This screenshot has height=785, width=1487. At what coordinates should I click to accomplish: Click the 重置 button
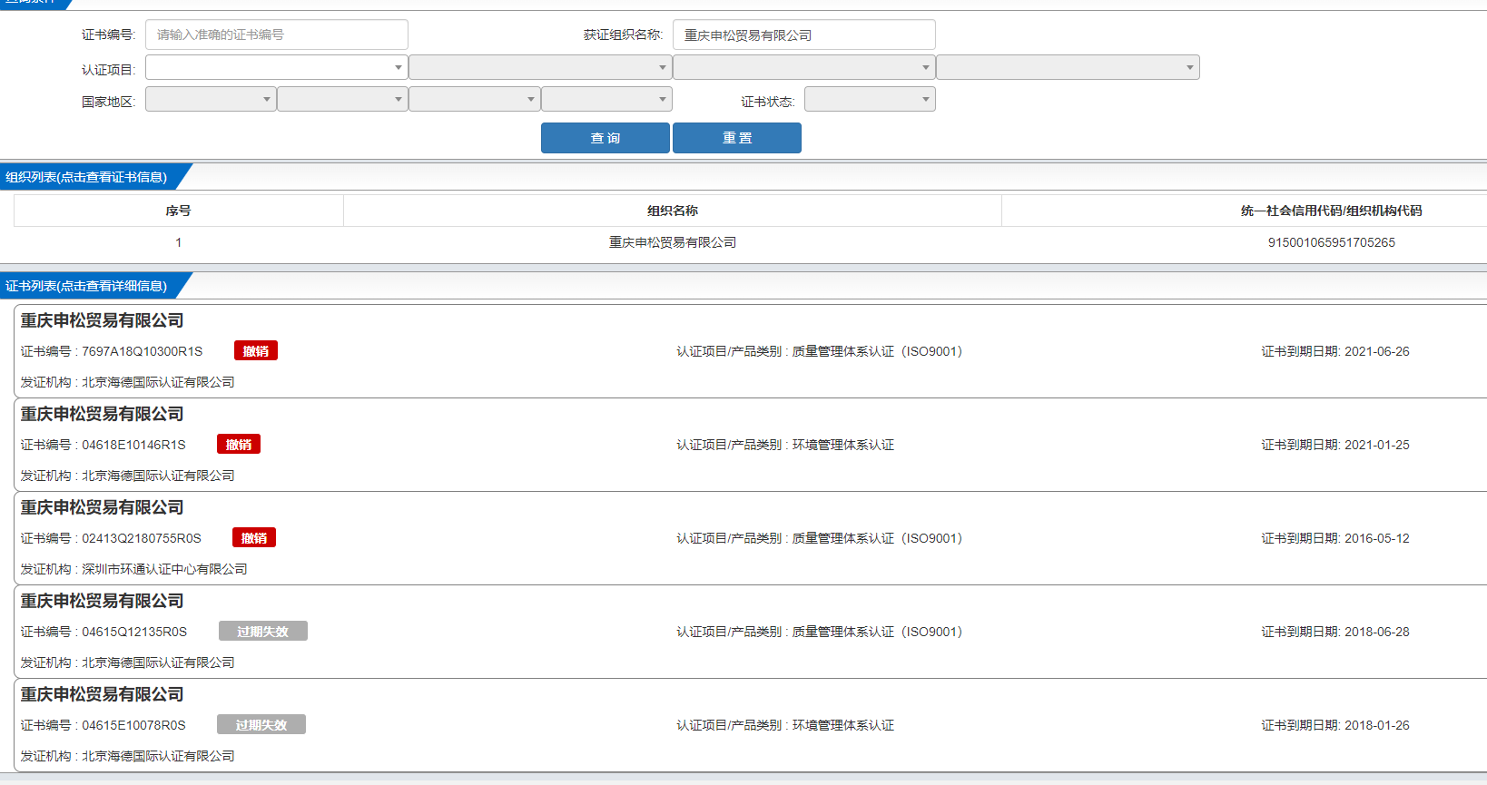point(737,138)
